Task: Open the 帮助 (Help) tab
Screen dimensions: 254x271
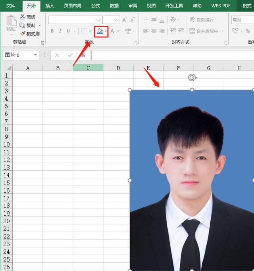Action: (x=197, y=6)
